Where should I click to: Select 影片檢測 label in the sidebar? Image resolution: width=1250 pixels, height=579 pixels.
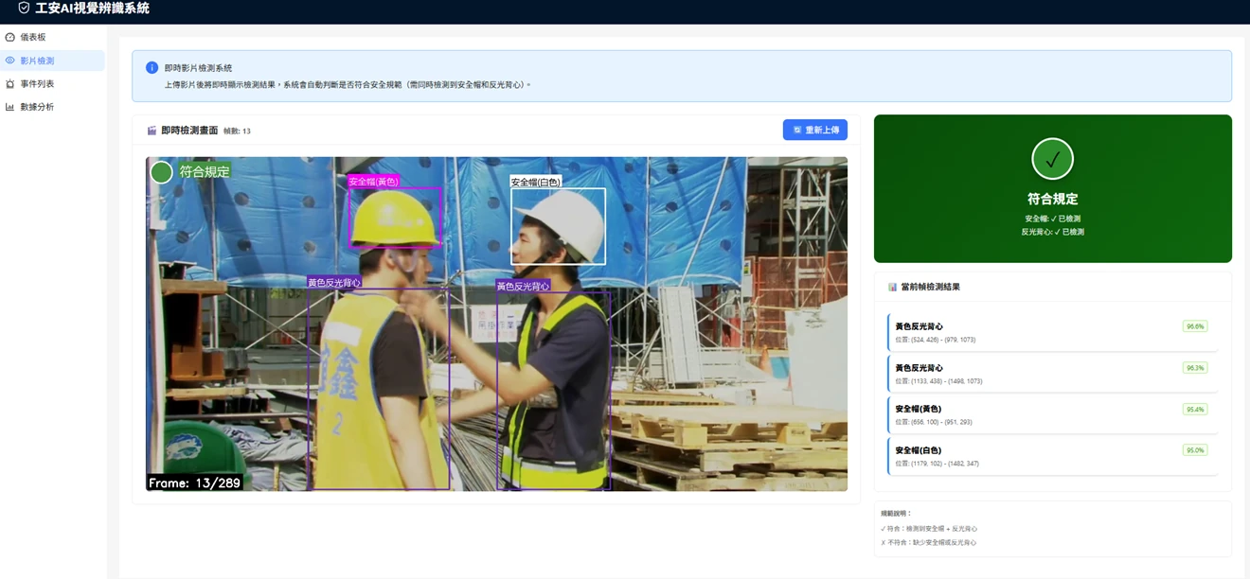pos(37,61)
